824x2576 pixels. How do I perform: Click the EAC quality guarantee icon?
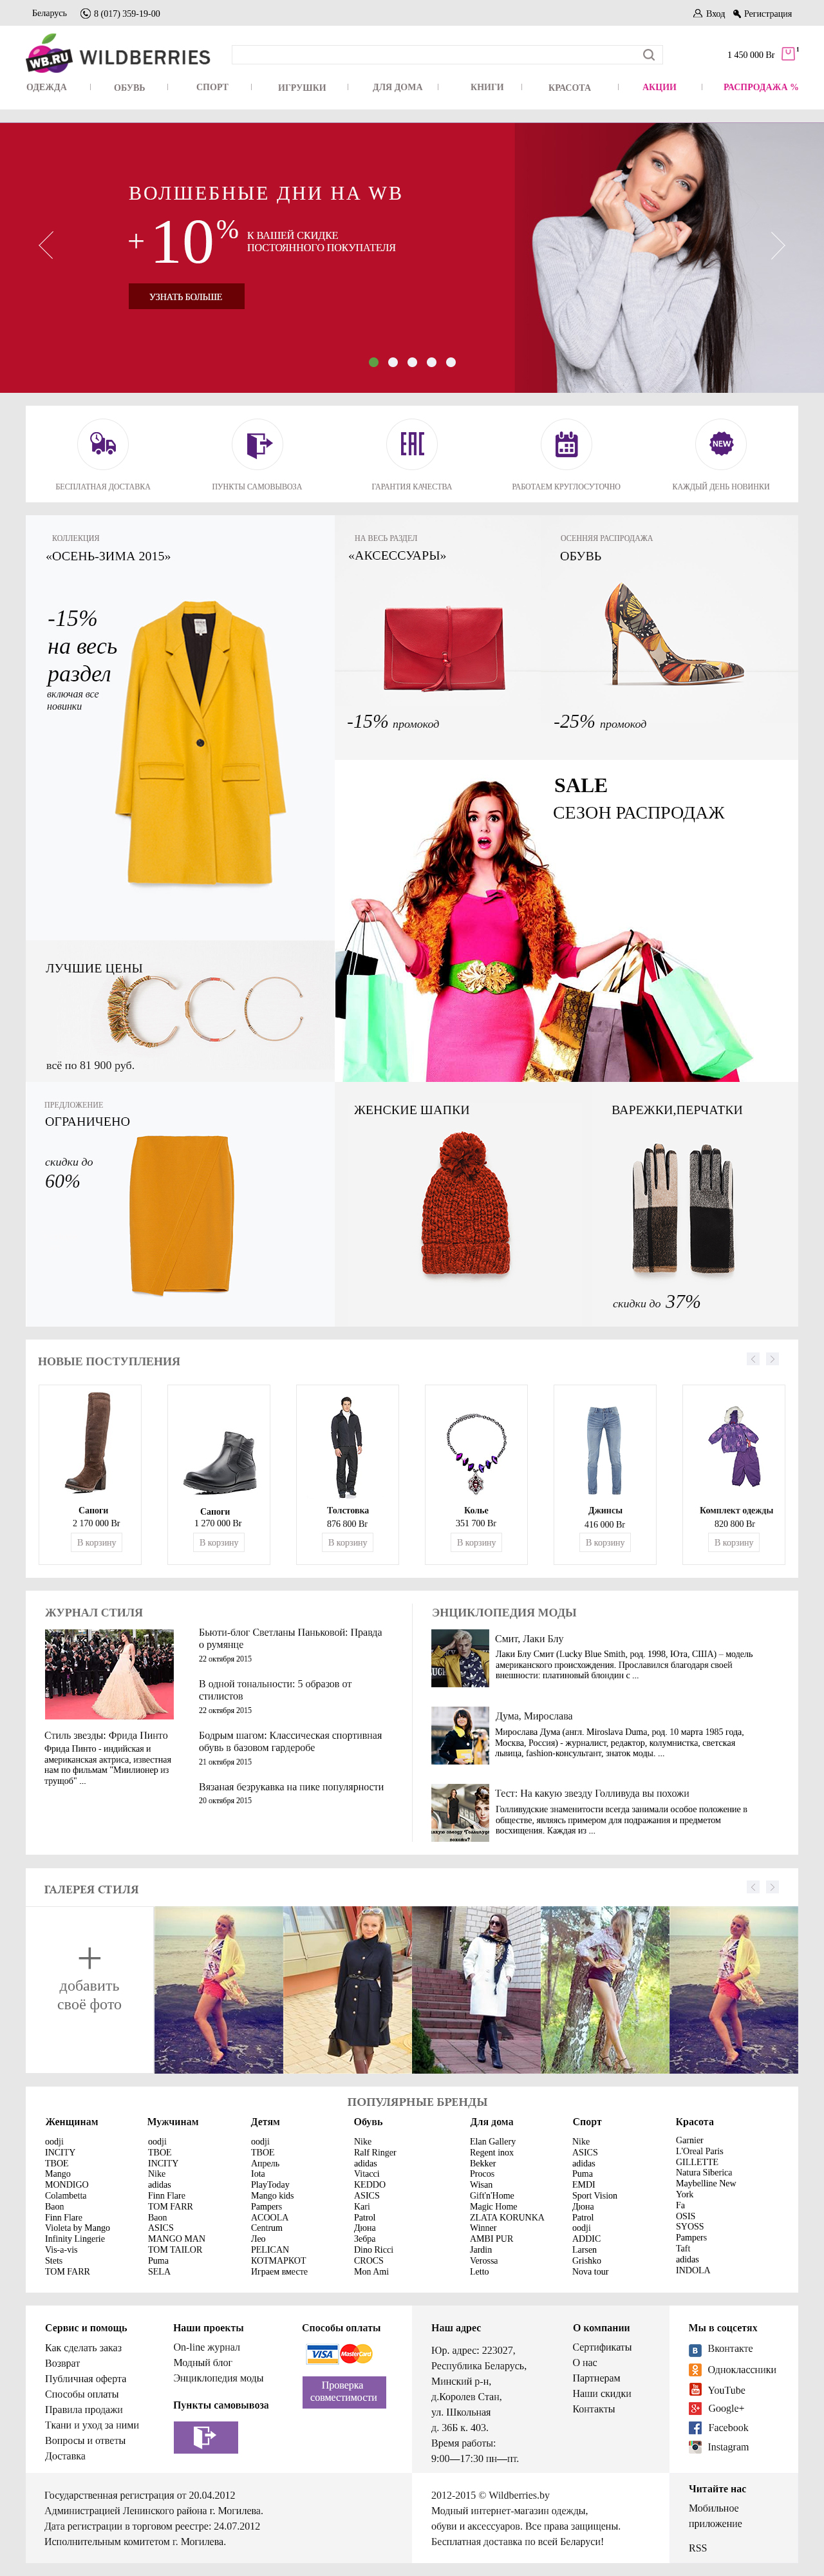point(412,443)
